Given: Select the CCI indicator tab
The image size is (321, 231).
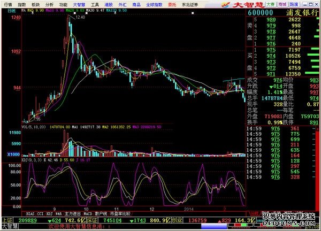Looking at the screenshot, I should coord(40,214).
